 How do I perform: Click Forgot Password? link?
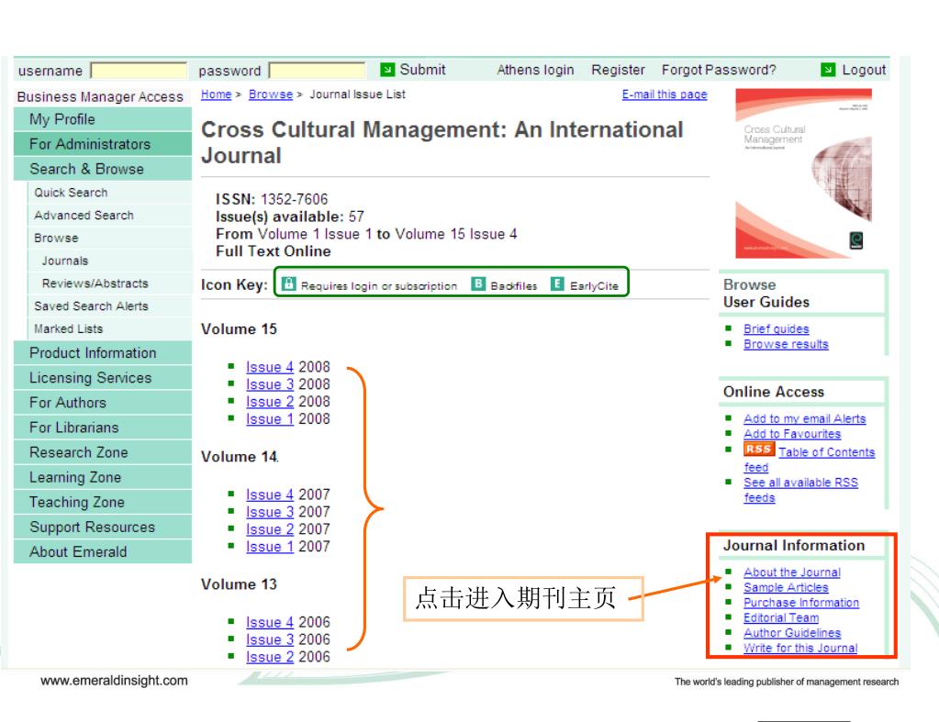click(x=719, y=70)
